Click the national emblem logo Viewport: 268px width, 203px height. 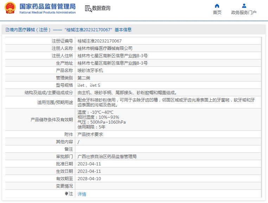coord(10,8)
